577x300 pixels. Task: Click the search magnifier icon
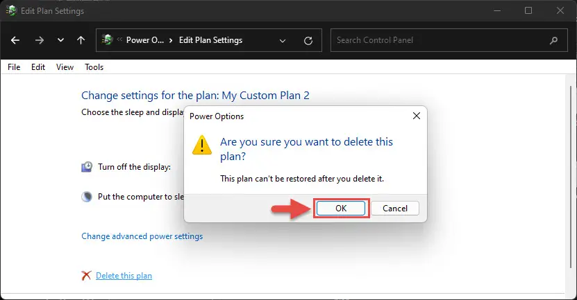click(553, 40)
